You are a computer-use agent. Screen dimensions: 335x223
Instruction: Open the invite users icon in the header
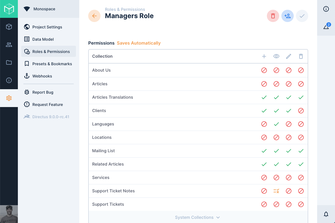click(x=288, y=16)
